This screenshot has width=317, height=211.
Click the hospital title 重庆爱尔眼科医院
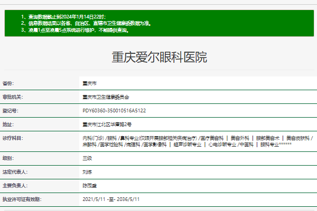coord(159,57)
